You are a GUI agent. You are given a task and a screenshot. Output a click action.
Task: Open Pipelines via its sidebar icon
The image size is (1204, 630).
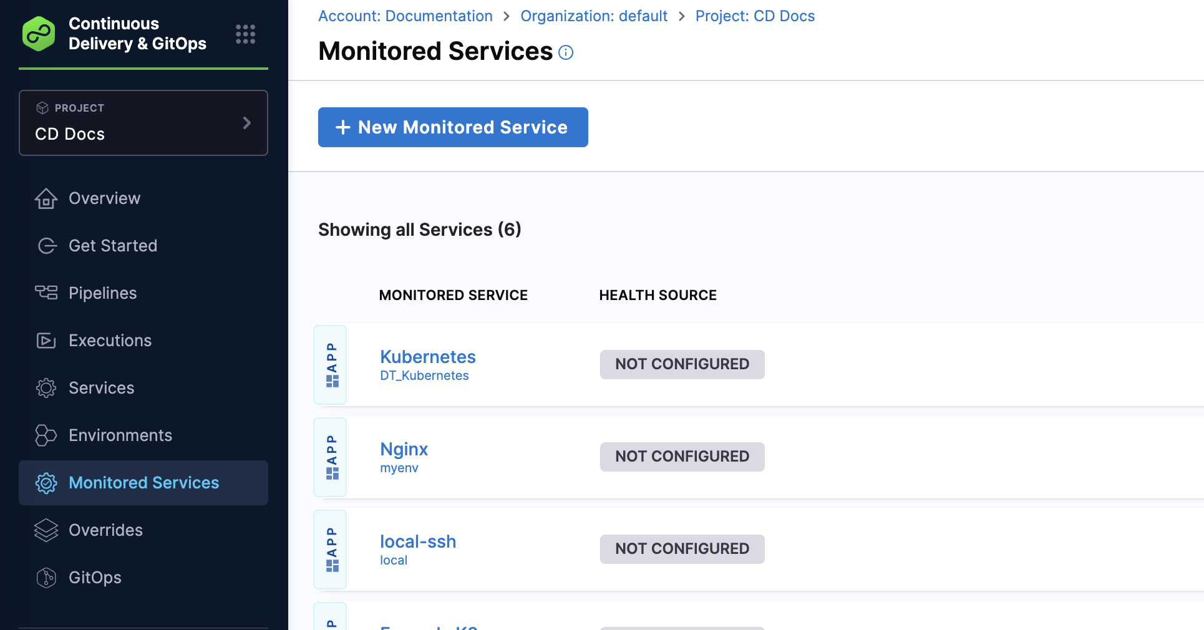tap(46, 293)
